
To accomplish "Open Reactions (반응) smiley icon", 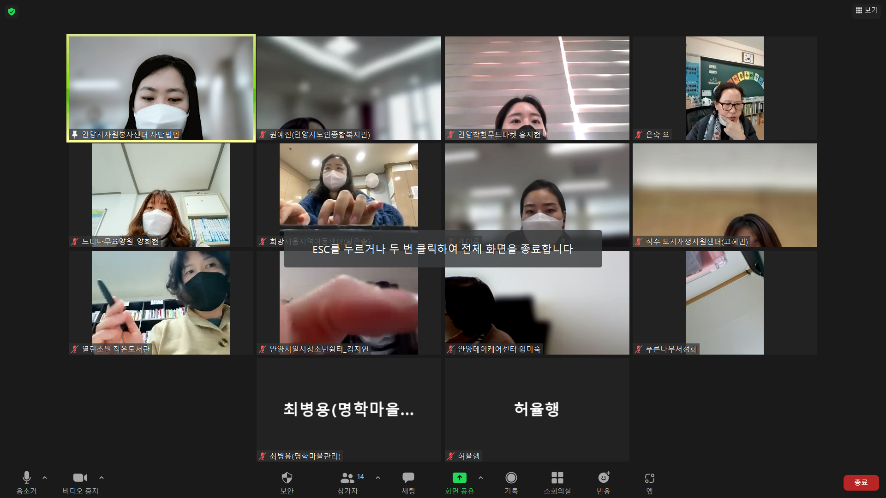I will (x=603, y=478).
